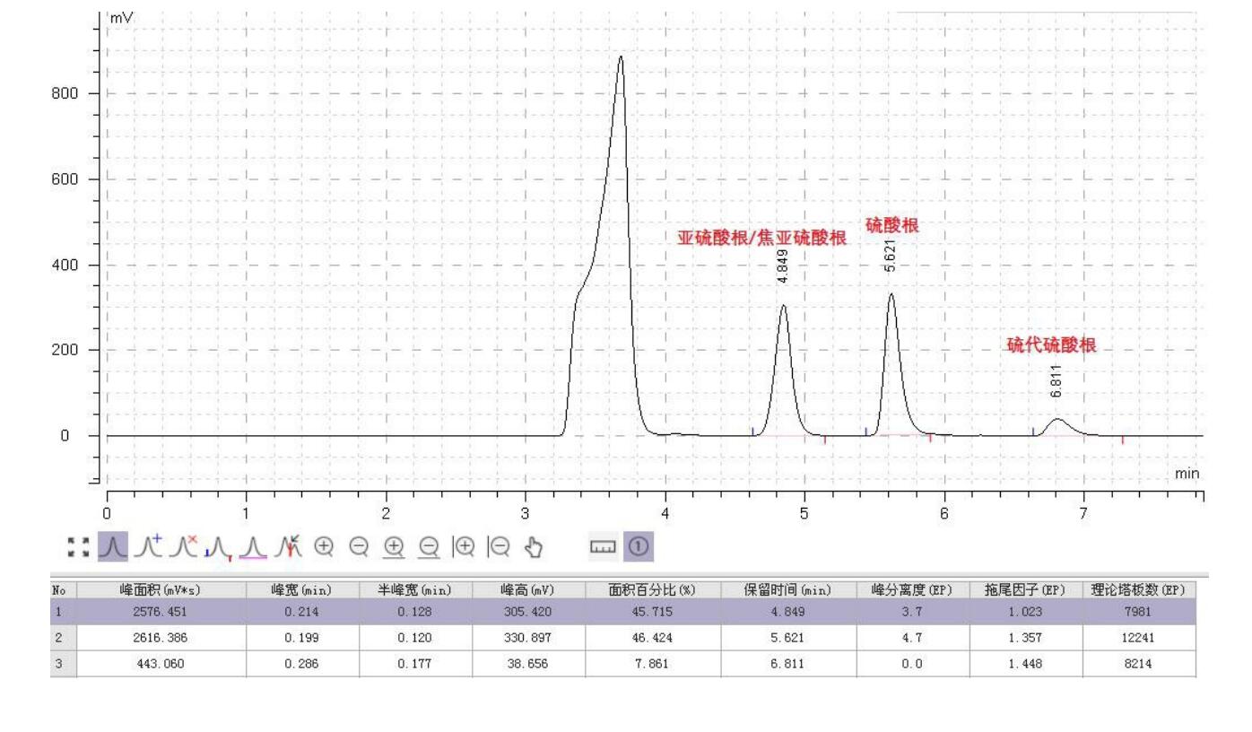Toggle the ruler display button

click(602, 545)
